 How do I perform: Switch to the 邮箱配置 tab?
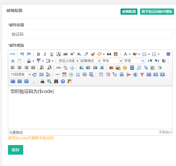click(129, 12)
